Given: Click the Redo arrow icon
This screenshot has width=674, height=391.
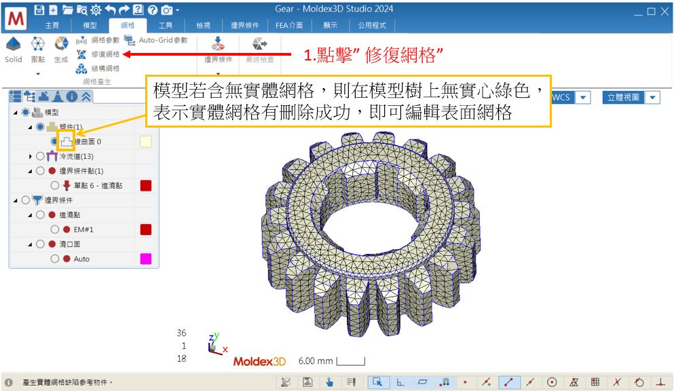Looking at the screenshot, I should [x=124, y=10].
